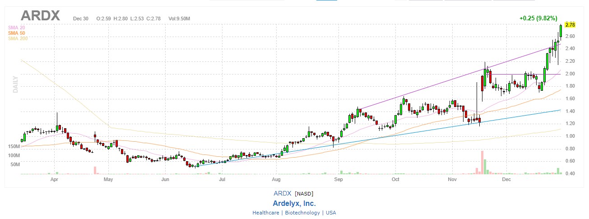Click the Dec month label on the time axis
589x219 pixels.
tap(506, 179)
